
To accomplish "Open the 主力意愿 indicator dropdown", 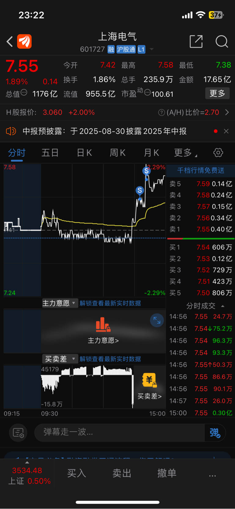I will pos(60,303).
